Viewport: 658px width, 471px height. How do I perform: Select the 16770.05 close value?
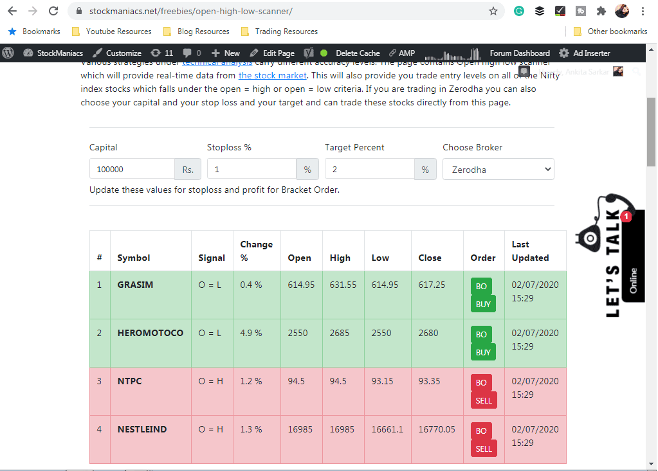pos(437,429)
